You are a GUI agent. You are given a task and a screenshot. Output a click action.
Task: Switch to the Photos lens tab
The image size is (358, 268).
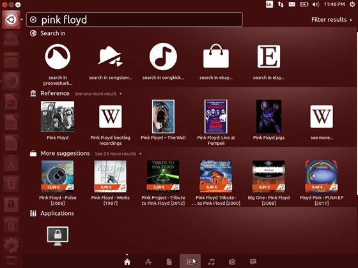232,262
